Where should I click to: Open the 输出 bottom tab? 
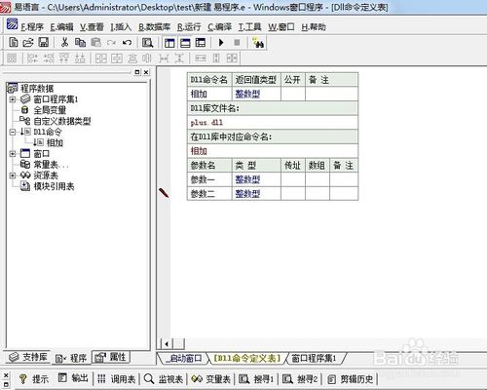[x=73, y=378]
